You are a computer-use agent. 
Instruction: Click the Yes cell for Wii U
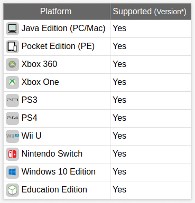coord(151,136)
